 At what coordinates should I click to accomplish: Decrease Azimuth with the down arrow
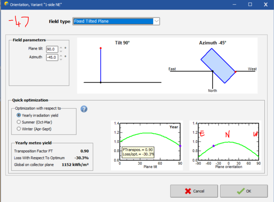(61, 59)
